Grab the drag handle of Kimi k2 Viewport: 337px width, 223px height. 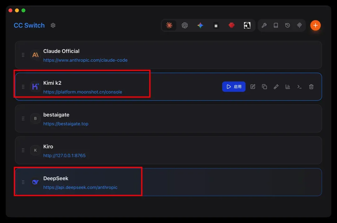tap(23, 87)
